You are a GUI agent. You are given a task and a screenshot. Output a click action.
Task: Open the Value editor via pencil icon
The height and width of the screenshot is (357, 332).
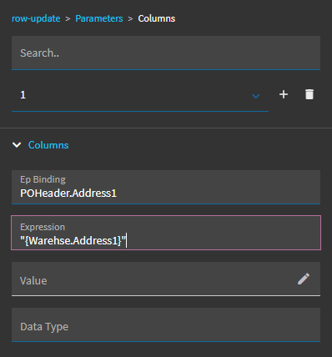(304, 279)
